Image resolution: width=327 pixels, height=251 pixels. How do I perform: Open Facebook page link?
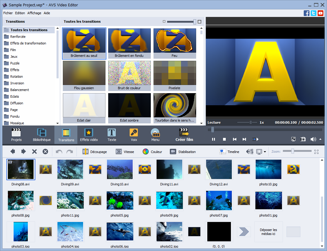click(x=306, y=13)
